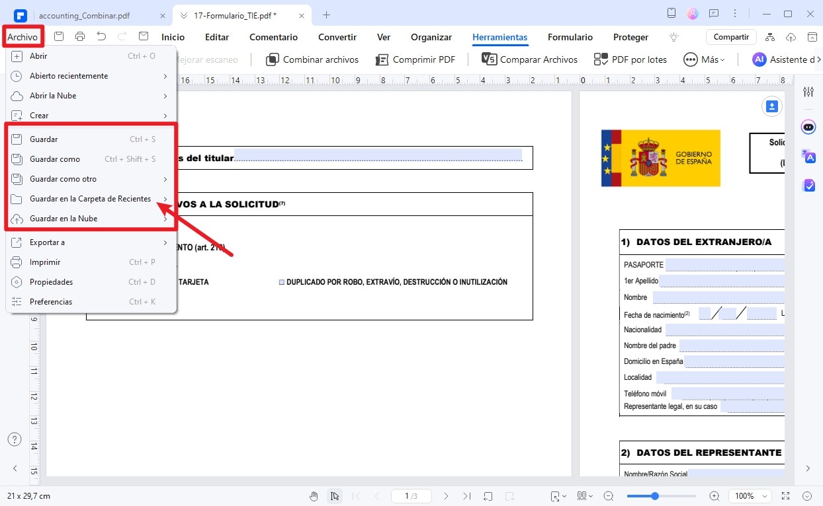Viewport: 823px width, 506px height.
Task: Click the email envelope icon in quick toolbar
Action: (x=144, y=37)
